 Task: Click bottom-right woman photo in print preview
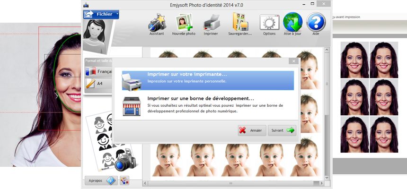coord(384,134)
